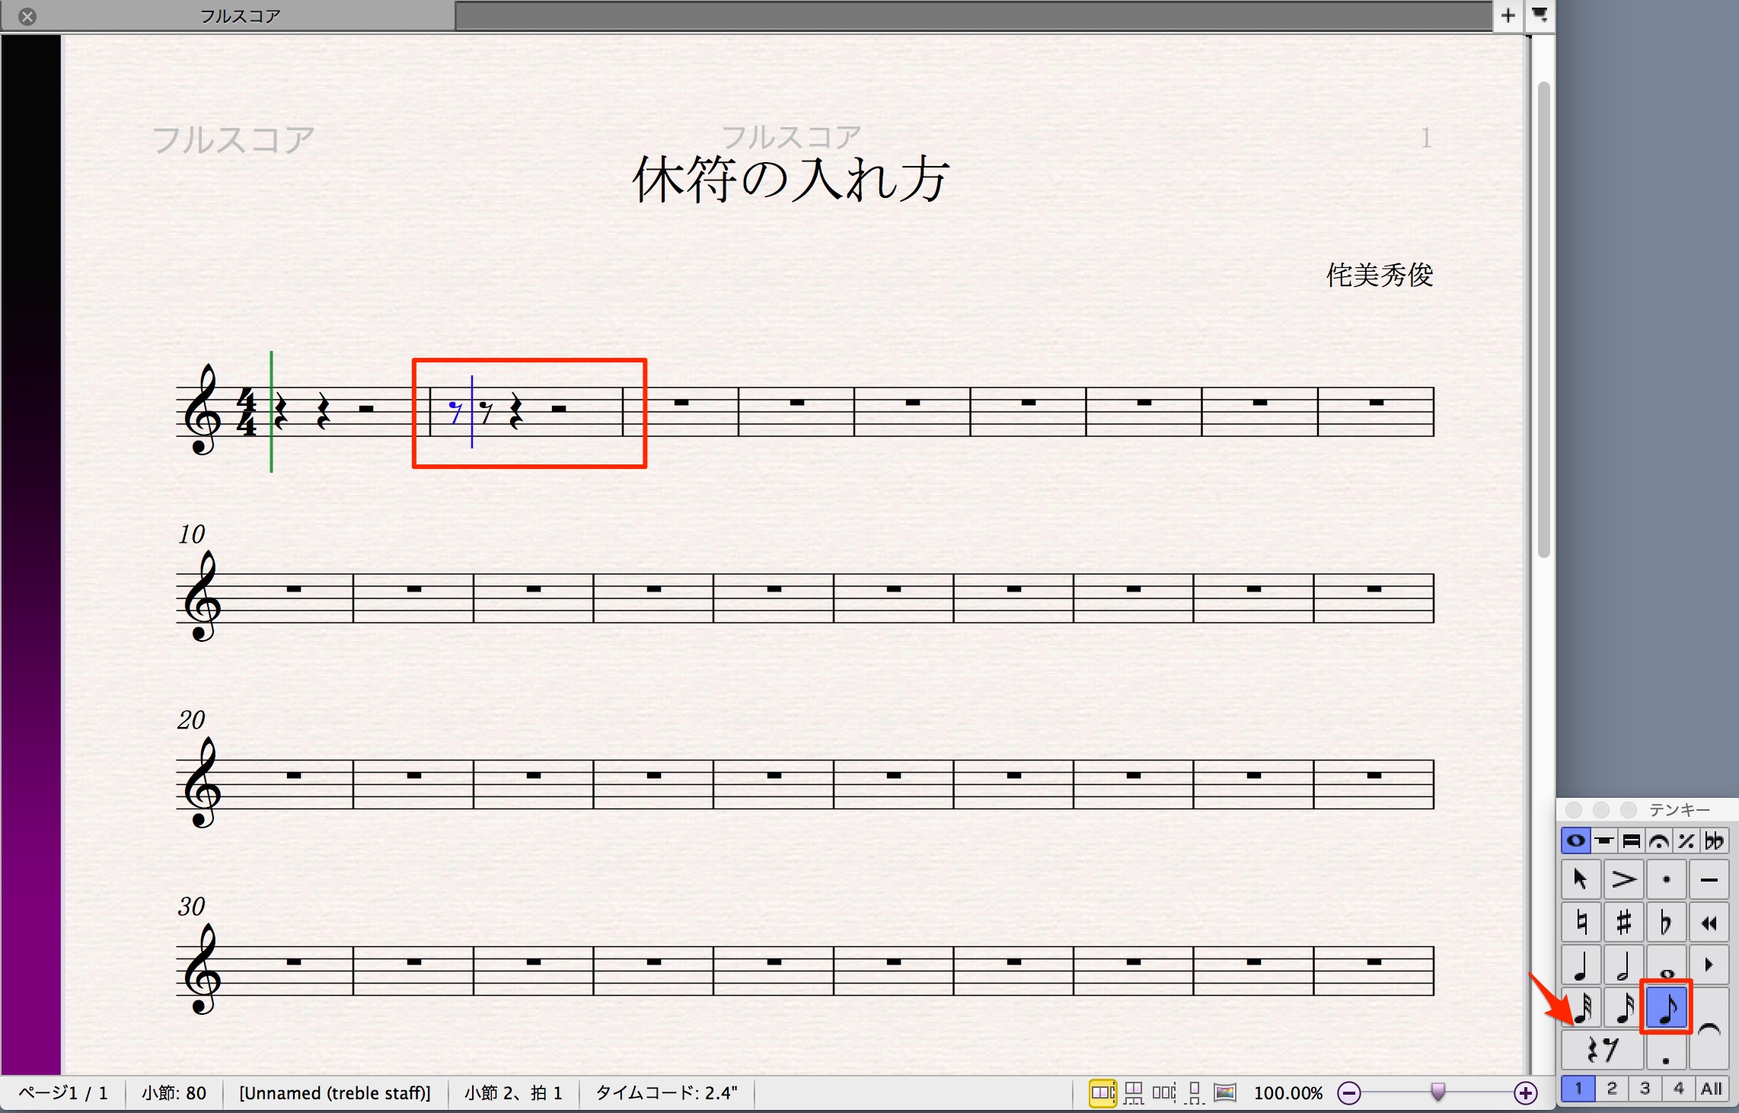1739x1113 pixels.
Task: Click the 小節 2、拍 1 status entry
Action: tap(513, 1093)
